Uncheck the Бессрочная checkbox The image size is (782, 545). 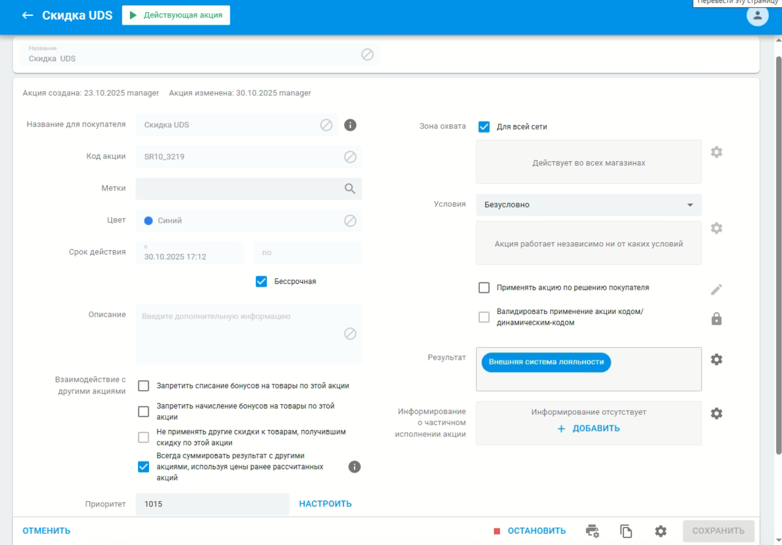click(261, 282)
